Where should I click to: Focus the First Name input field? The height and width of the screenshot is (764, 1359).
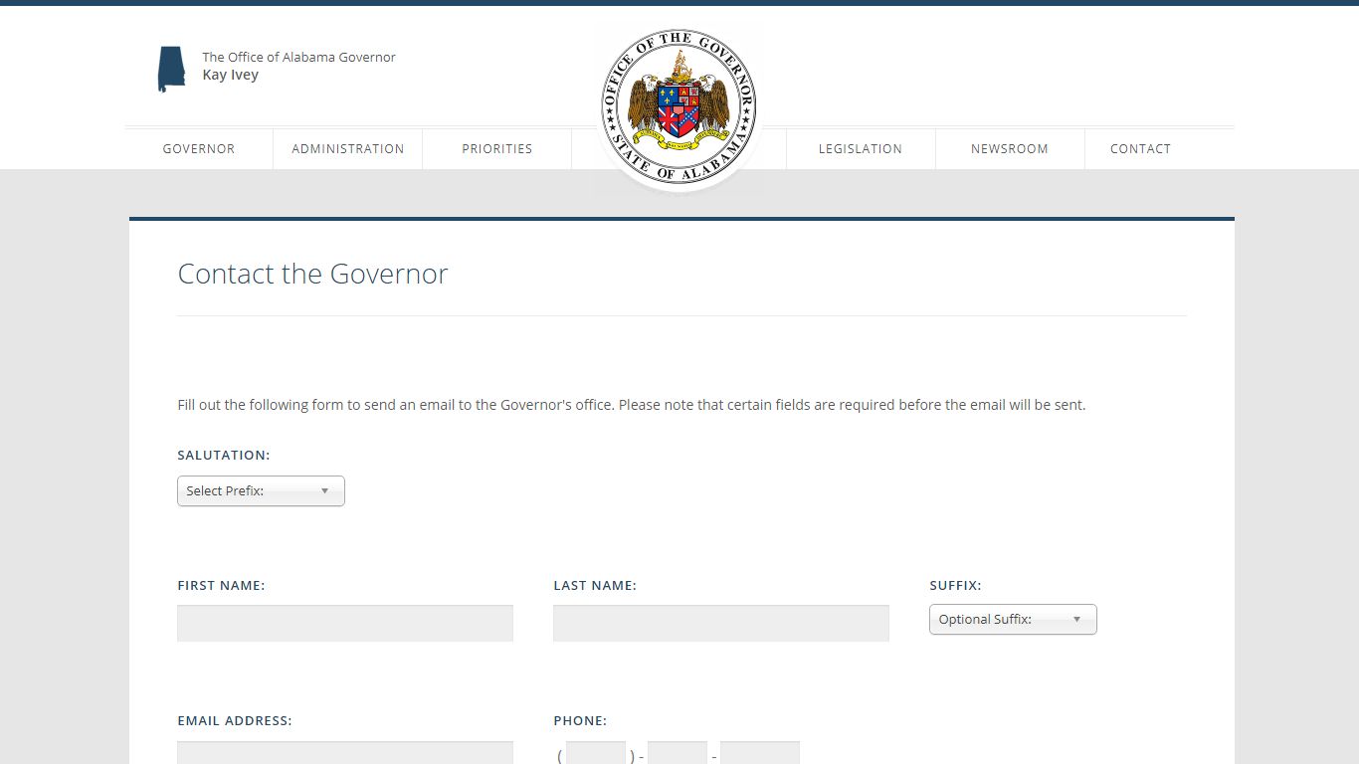point(345,624)
